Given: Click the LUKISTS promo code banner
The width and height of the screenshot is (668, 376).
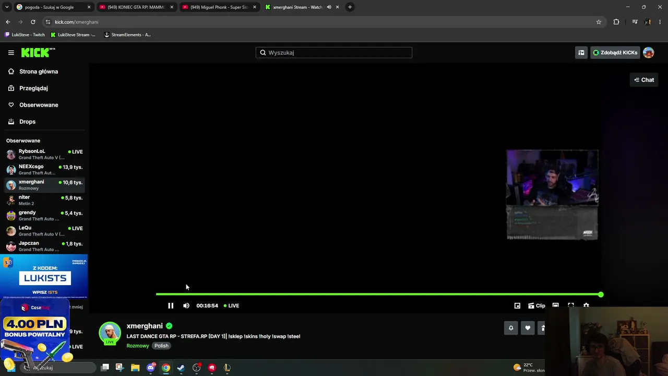Looking at the screenshot, I should pyautogui.click(x=44, y=277).
